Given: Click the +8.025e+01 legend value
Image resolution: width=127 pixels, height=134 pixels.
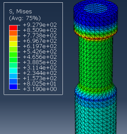Looking at the screenshot, I should (x=40, y=84).
